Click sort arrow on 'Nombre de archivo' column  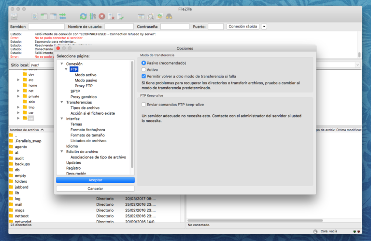[x=42, y=130]
